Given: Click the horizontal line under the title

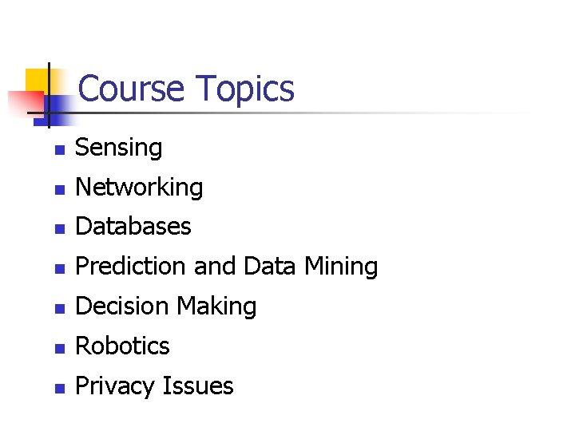Looking at the screenshot, I should [x=319, y=113].
